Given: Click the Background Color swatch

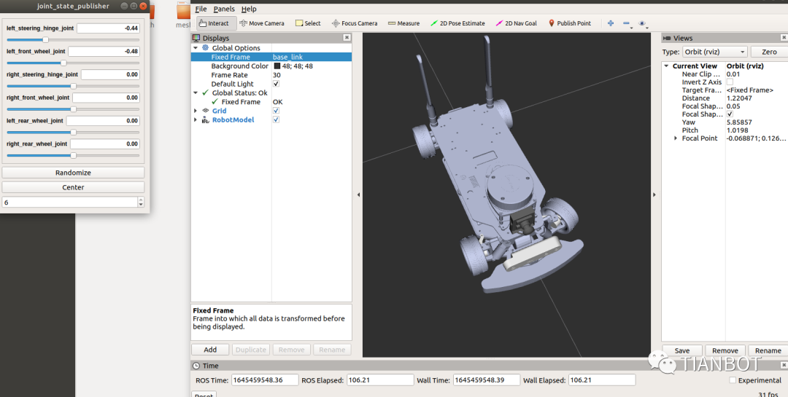Looking at the screenshot, I should click(x=277, y=66).
